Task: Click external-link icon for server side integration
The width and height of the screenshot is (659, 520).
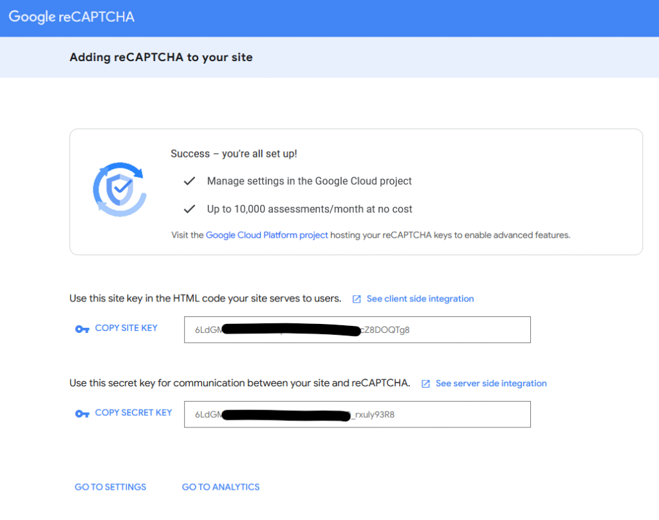Action: [425, 384]
